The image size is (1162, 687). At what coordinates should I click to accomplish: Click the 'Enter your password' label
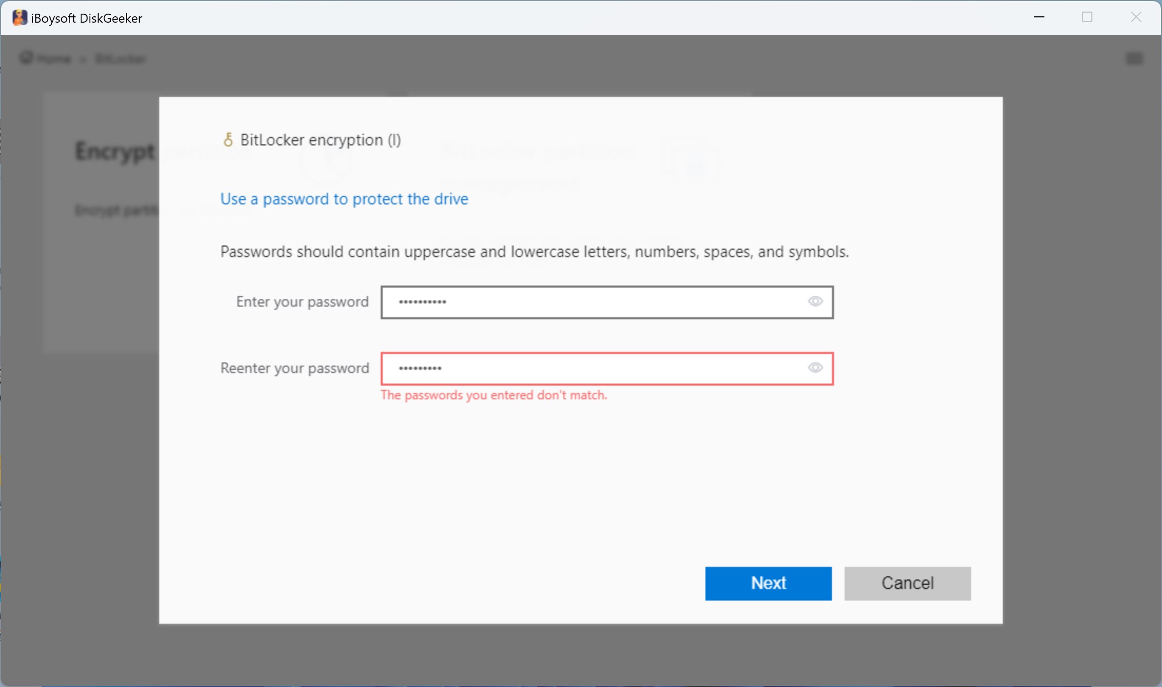click(302, 302)
